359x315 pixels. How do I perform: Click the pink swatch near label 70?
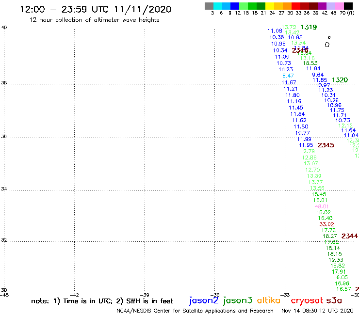[x=339, y=6]
